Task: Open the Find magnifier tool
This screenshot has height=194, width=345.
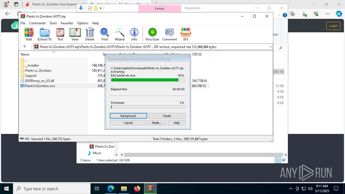Action: 105,34
